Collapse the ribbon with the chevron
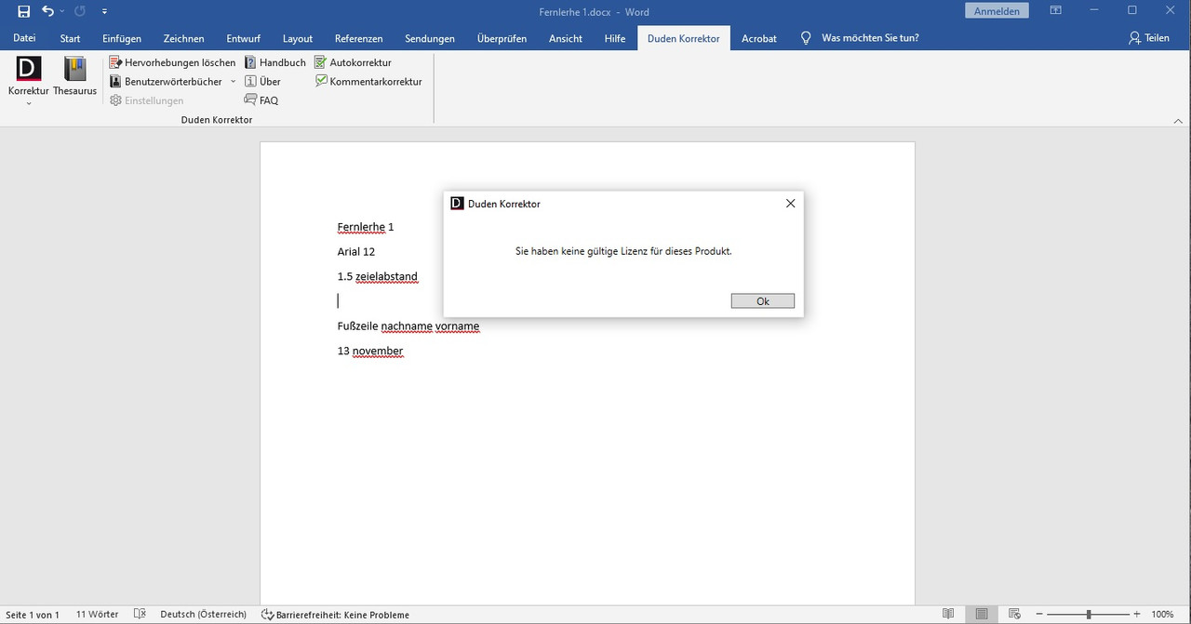Image resolution: width=1191 pixels, height=624 pixels. (1178, 120)
